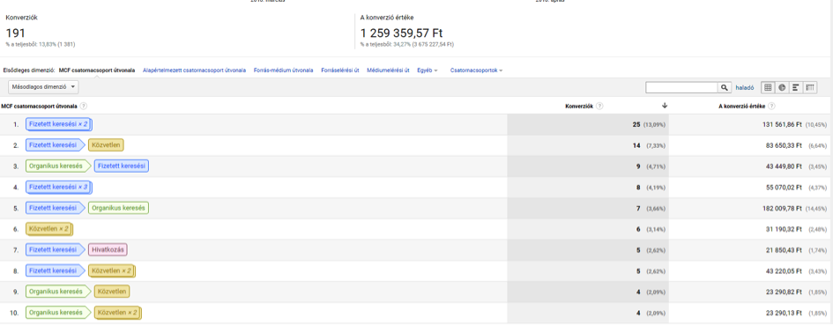The height and width of the screenshot is (325, 833).
Task: Expand the Egyéb dimension dropdown
Action: (428, 70)
